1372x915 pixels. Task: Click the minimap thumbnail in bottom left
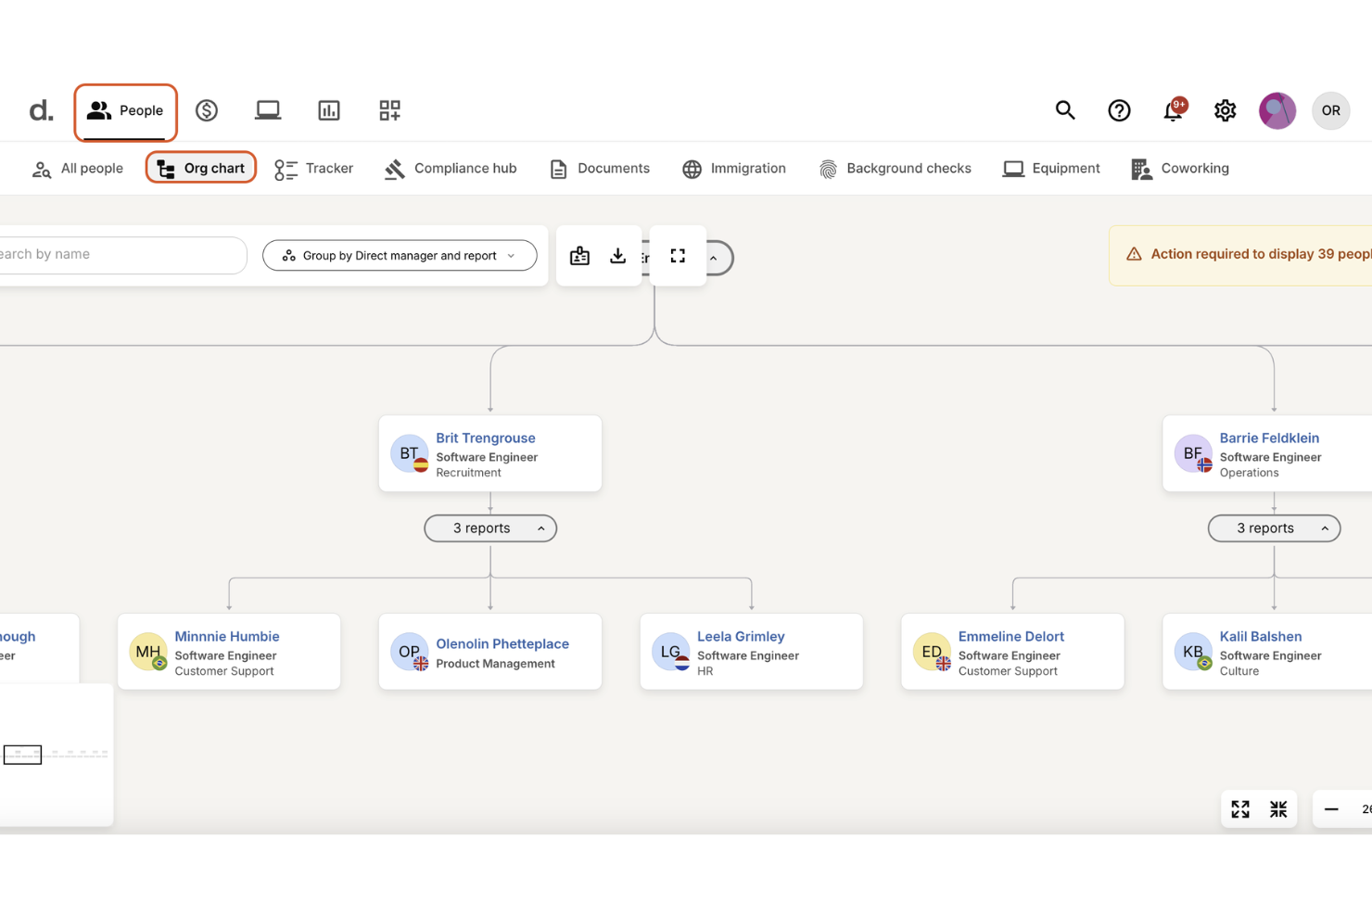pyautogui.click(x=56, y=754)
